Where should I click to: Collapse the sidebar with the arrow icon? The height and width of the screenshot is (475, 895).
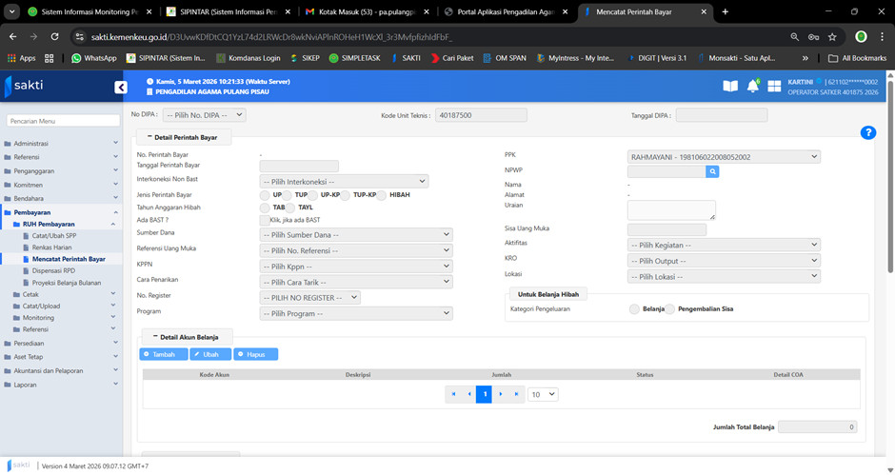coord(121,88)
